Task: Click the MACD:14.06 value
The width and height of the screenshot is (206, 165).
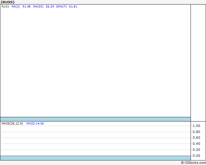Action: [x=35, y=124]
